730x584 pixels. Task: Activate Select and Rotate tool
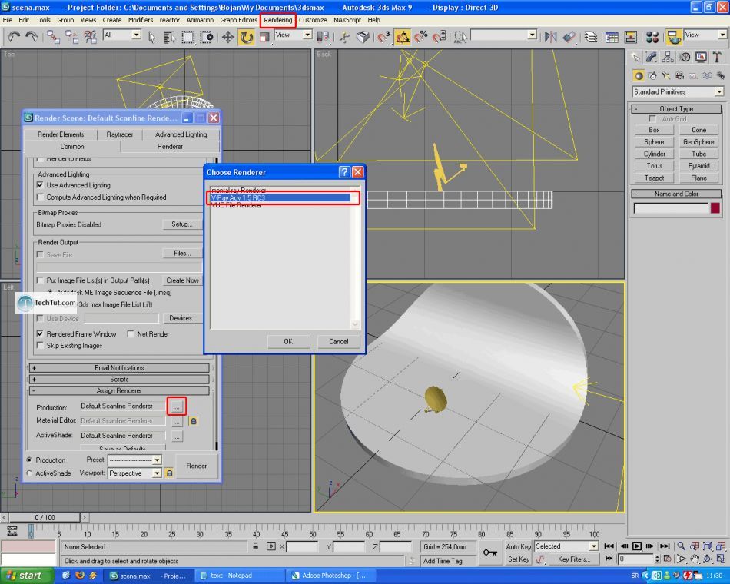247,37
